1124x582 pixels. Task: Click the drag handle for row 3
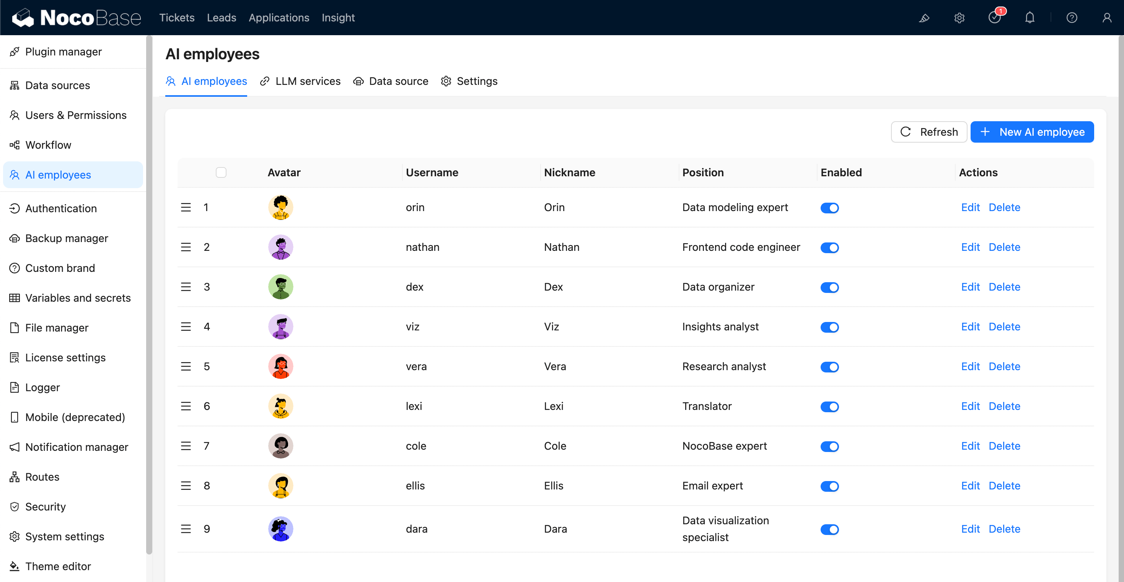(x=186, y=287)
